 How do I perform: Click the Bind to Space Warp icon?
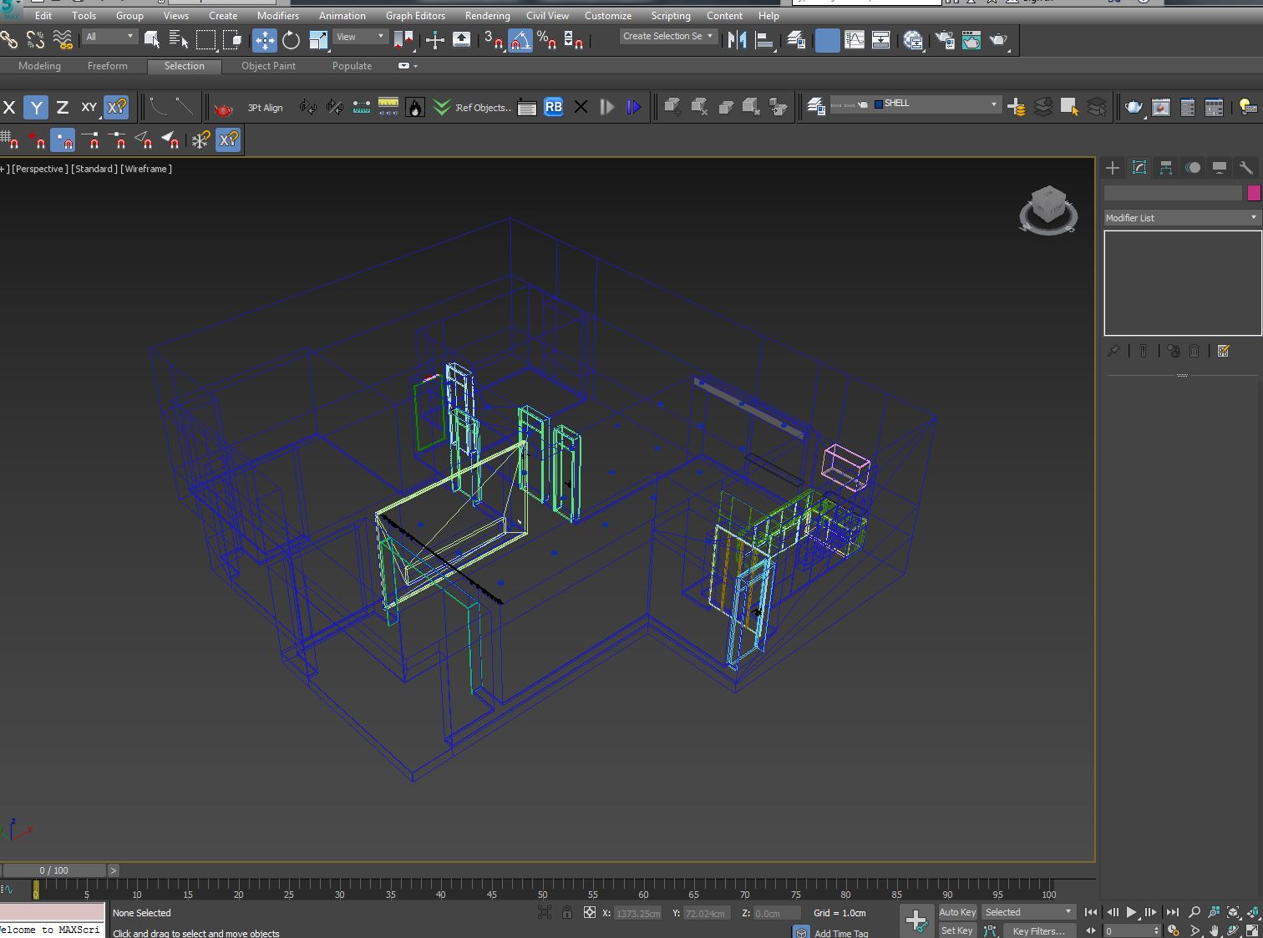point(63,39)
